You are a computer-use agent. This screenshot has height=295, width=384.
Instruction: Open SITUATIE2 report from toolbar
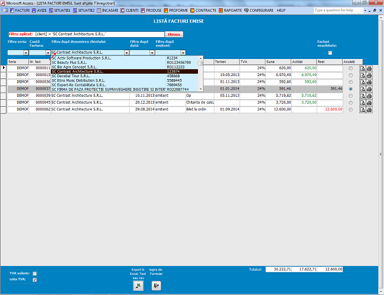[x=84, y=10]
